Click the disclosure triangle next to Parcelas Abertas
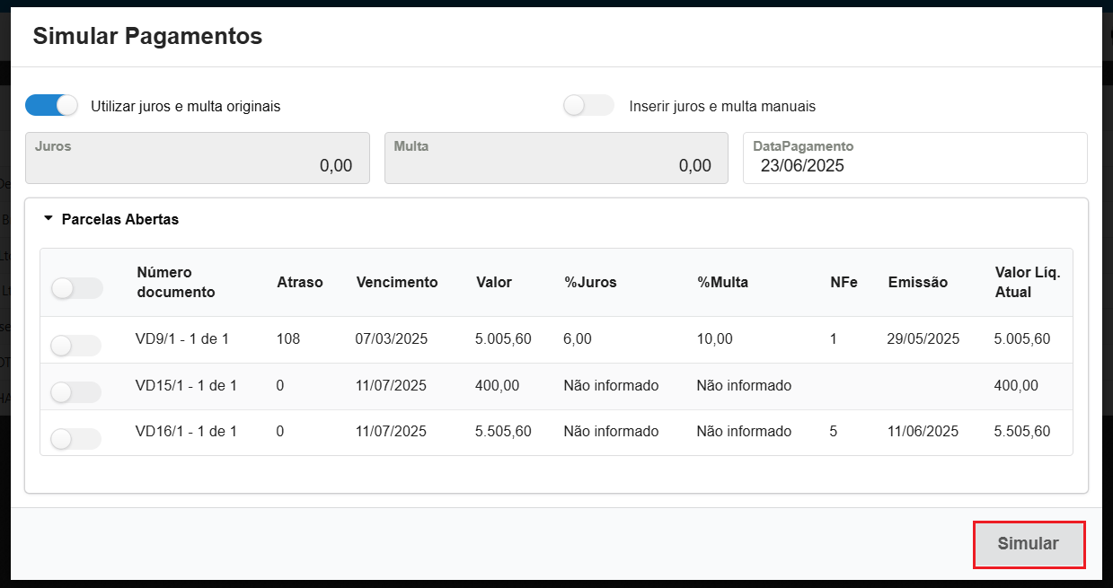This screenshot has width=1113, height=588. click(48, 219)
